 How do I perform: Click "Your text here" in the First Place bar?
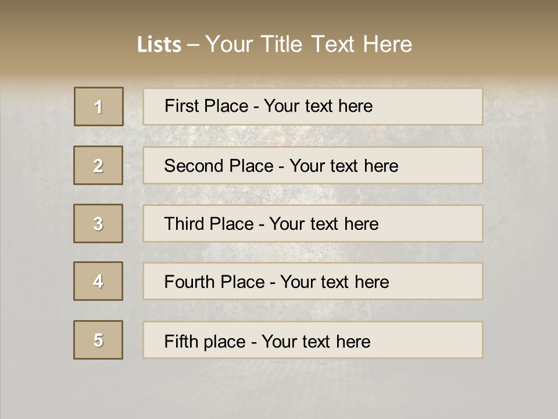tap(318, 106)
